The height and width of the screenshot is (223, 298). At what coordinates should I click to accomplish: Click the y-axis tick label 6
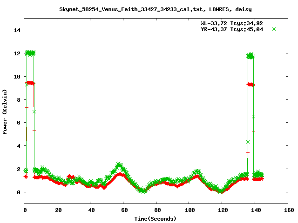(19, 123)
